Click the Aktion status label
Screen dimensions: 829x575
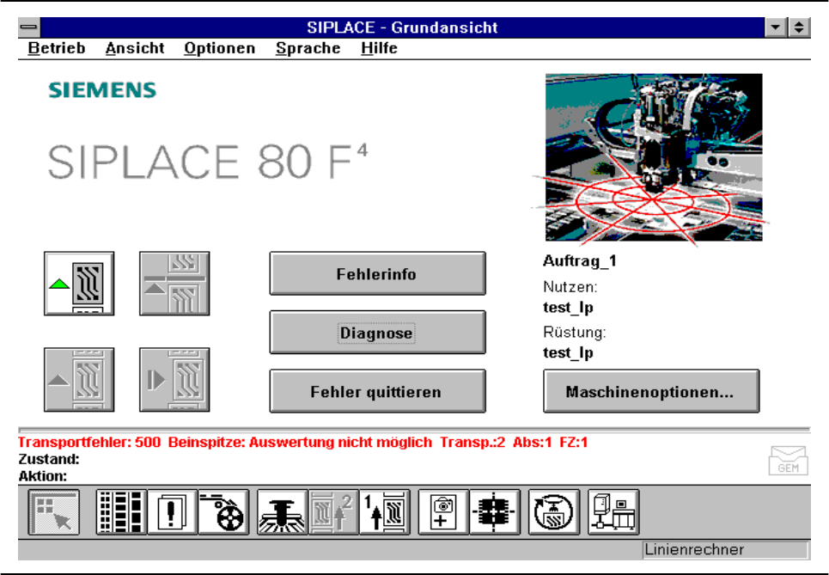[x=43, y=476]
